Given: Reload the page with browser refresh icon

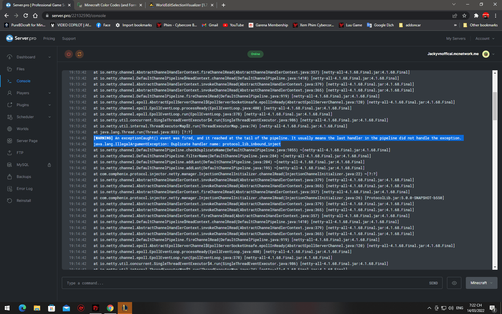Looking at the screenshot, I should [26, 16].
